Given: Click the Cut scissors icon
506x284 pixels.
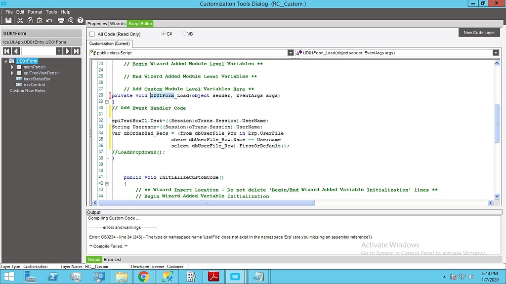Looking at the screenshot, I should coord(20,20).
